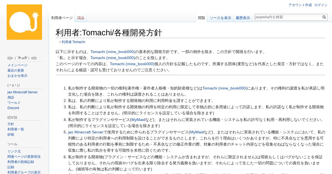
Task: Open リンク元 tool link
Action: coord(14,151)
